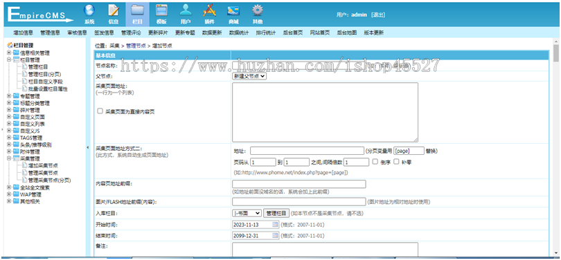Click the folder icon beside 附件管理
561x260 pixels.
coord(16,151)
